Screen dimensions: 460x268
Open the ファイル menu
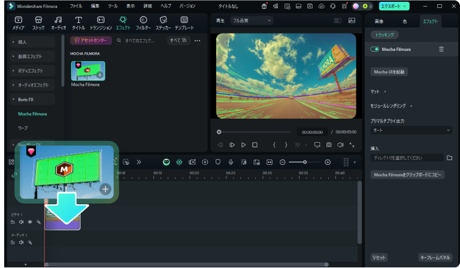click(75, 6)
